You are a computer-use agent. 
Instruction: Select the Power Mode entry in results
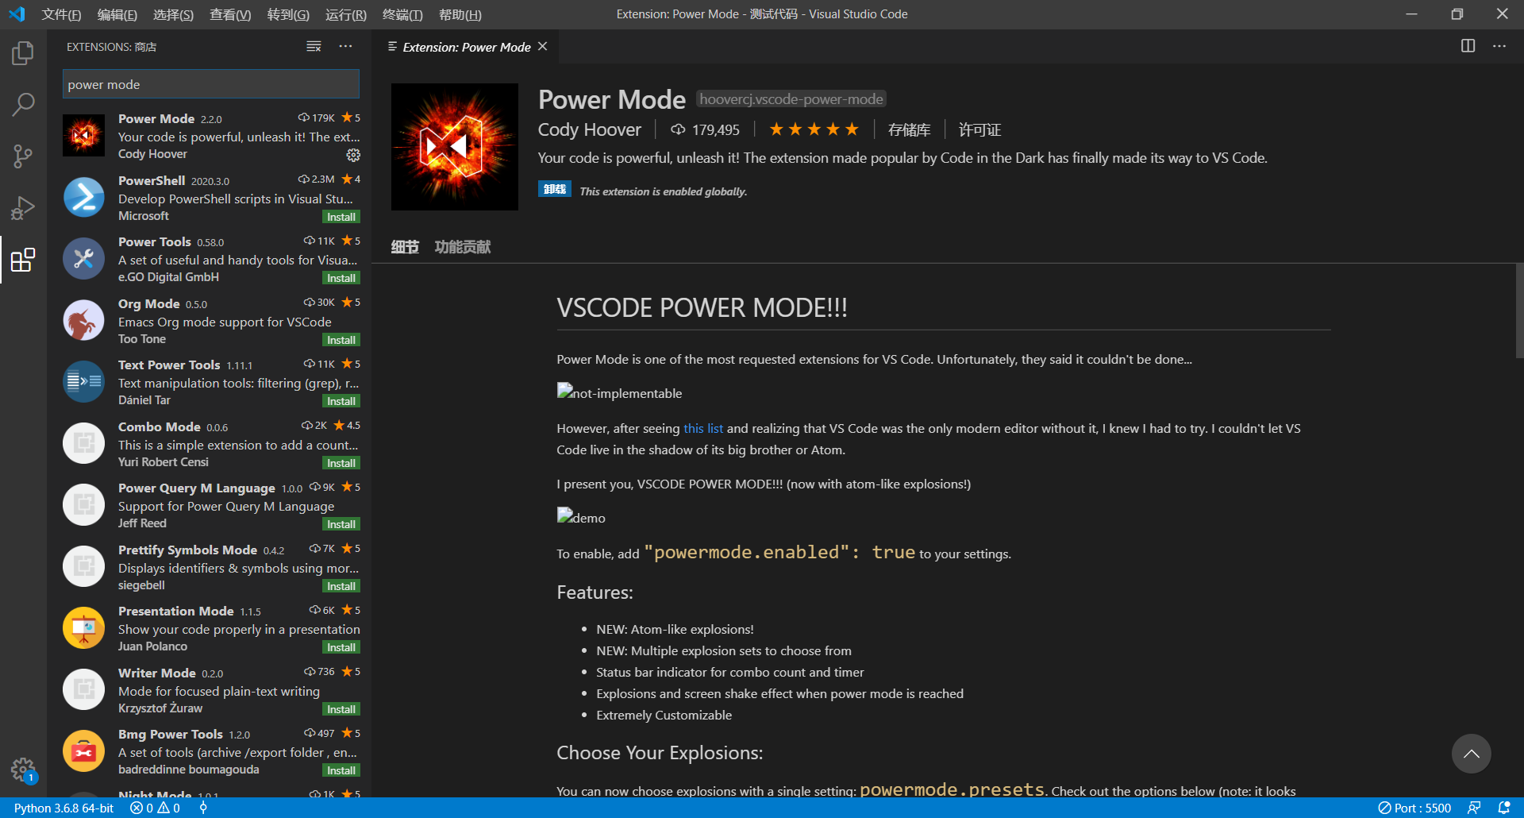click(211, 136)
